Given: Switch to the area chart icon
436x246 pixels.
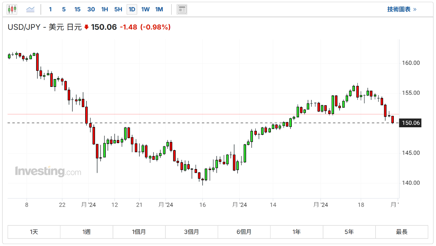Looking at the screenshot, I should pyautogui.click(x=31, y=9).
